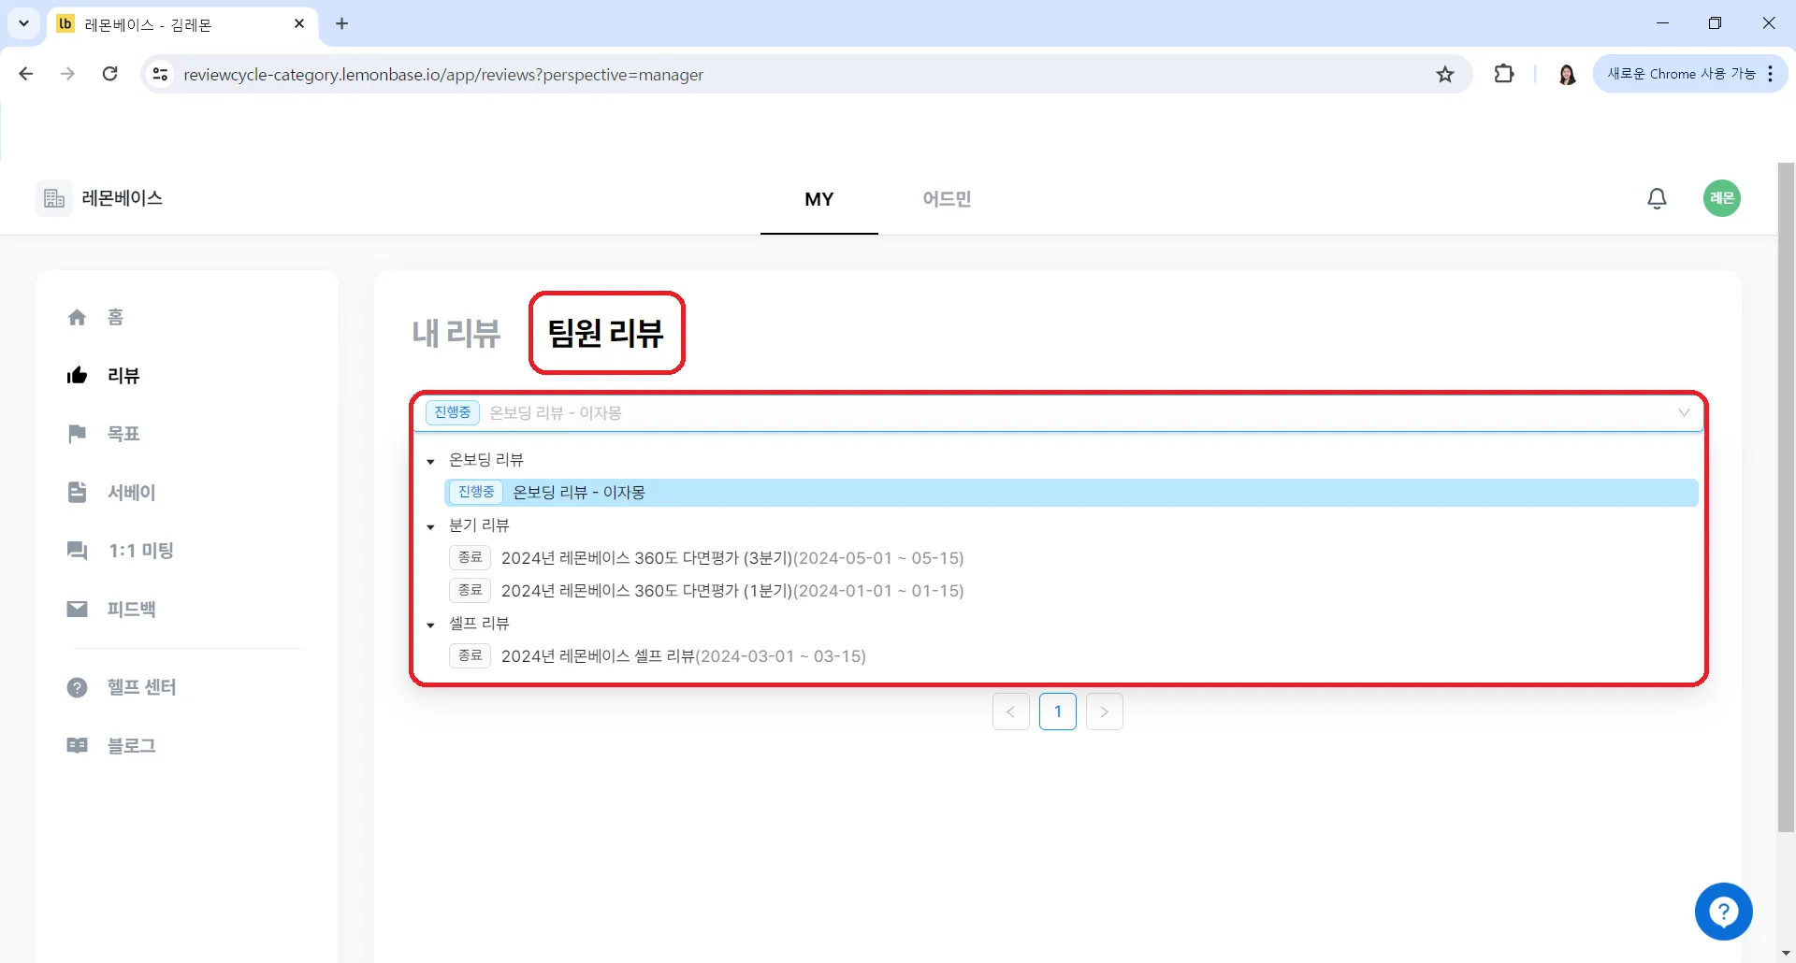This screenshot has width=1796, height=963.
Task: Bookmark this page with star icon
Action: click(1445, 74)
